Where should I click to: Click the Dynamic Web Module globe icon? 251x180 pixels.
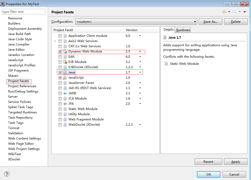[65, 51]
